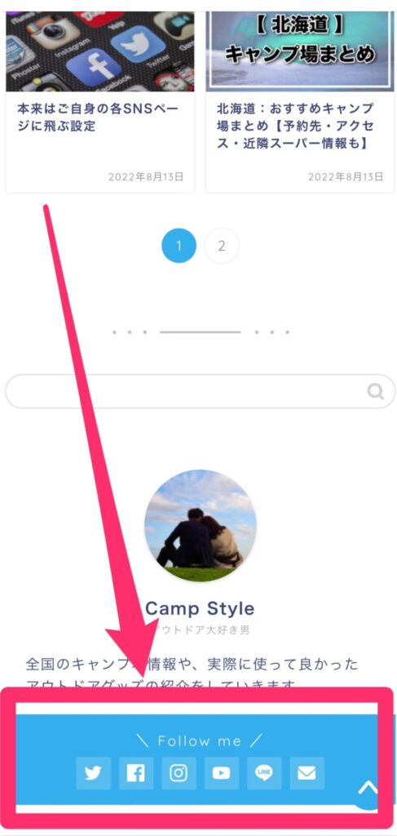Open the Instagram follow icon
The height and width of the screenshot is (836, 397).
coord(179,773)
